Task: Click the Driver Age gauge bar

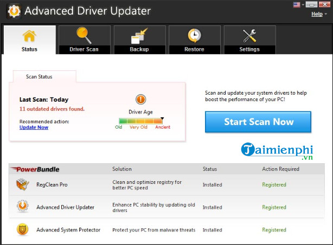Action: click(140, 121)
